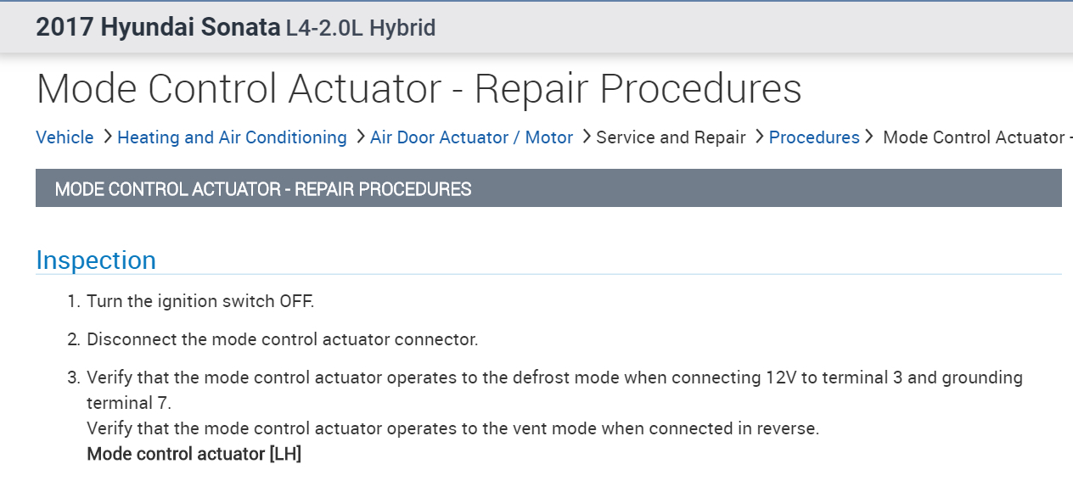Click the chevron after the Vehicle breadcrumb

pyautogui.click(x=107, y=137)
